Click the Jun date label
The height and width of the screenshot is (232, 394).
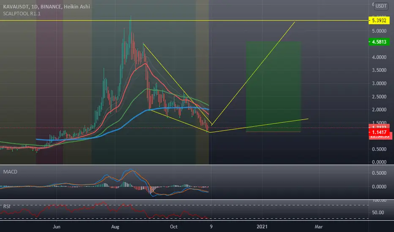point(57,227)
